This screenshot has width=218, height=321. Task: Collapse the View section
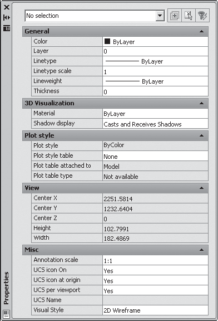[201, 188]
